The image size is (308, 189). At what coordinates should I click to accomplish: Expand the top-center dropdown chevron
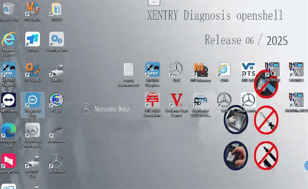pyautogui.click(x=154, y=2)
